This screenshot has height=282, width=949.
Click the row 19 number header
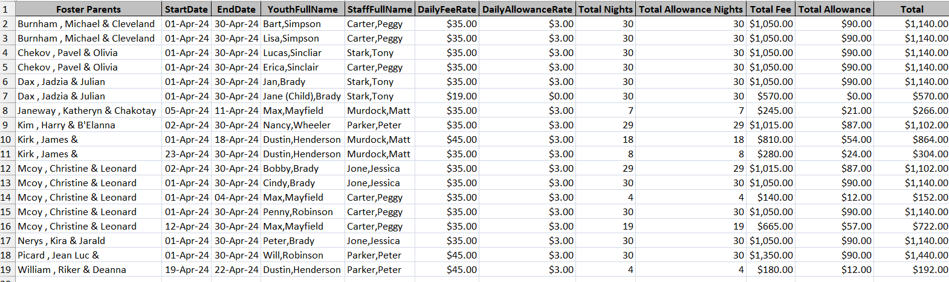click(x=5, y=270)
